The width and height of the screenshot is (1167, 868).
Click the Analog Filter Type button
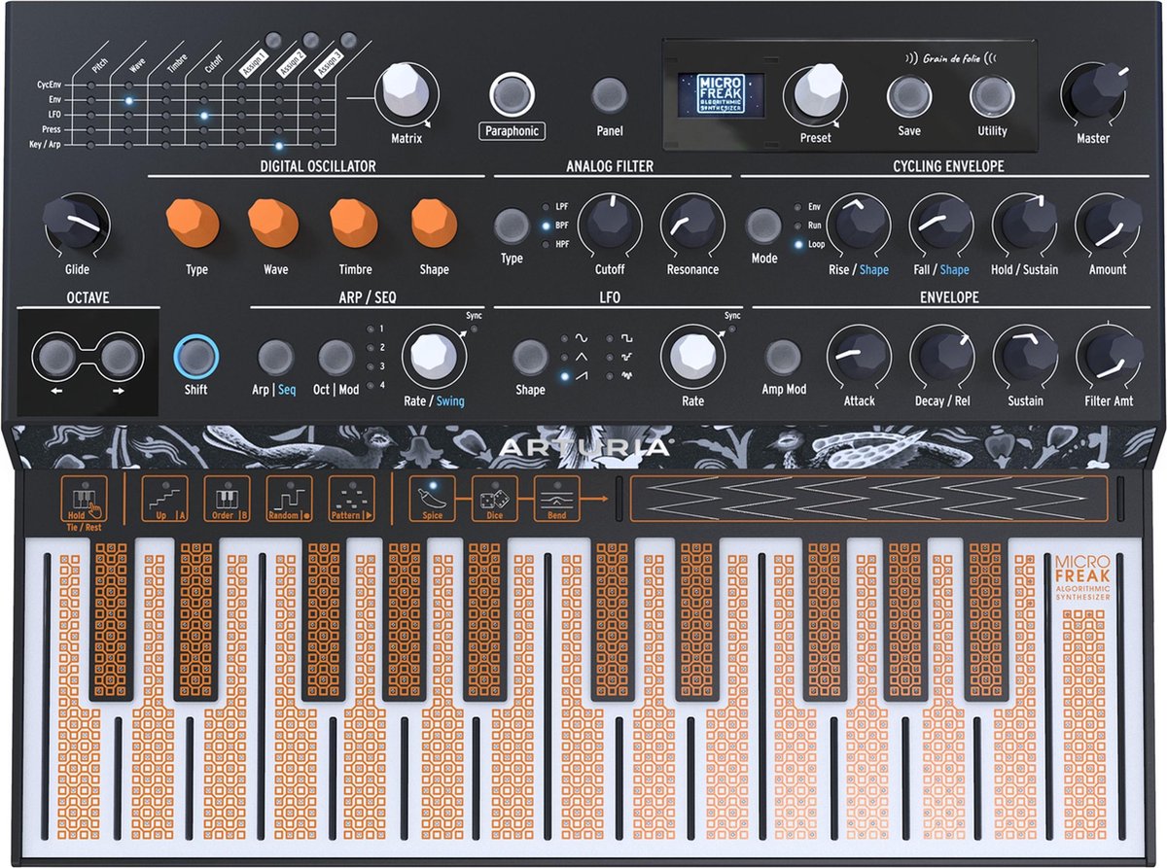[x=512, y=226]
